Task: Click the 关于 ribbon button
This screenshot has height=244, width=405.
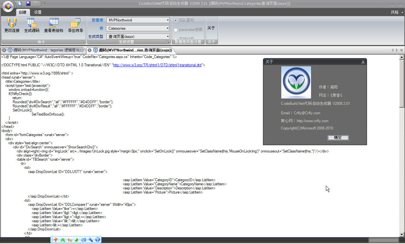Action: point(211,28)
